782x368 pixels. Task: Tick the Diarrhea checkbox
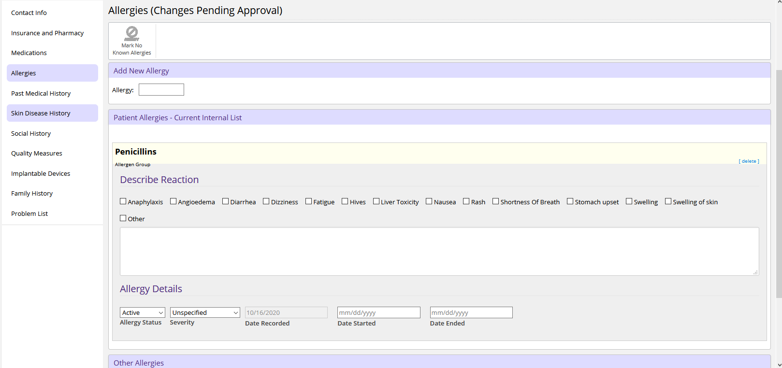click(x=226, y=201)
